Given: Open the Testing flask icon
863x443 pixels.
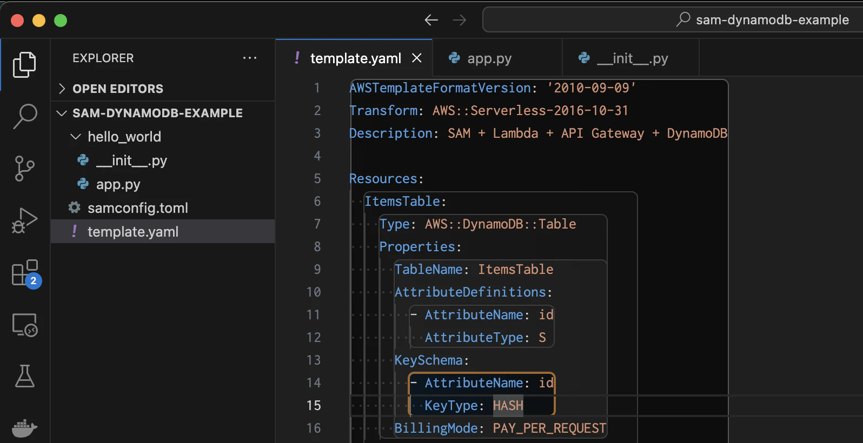Looking at the screenshot, I should (x=24, y=376).
